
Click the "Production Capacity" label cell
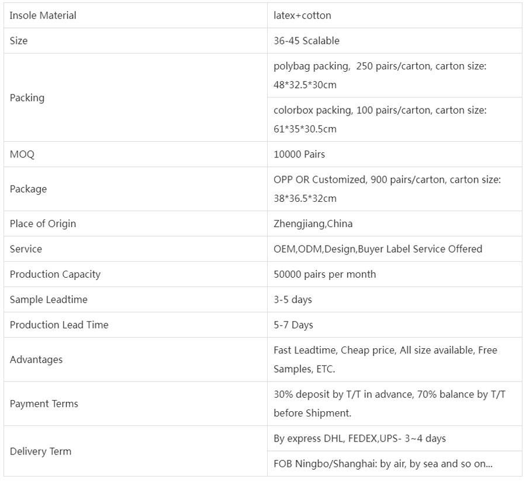55,274
